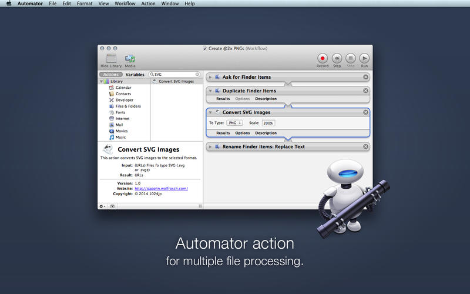Remove the Convert SVG Images action
The image size is (470, 294).
[x=365, y=112]
